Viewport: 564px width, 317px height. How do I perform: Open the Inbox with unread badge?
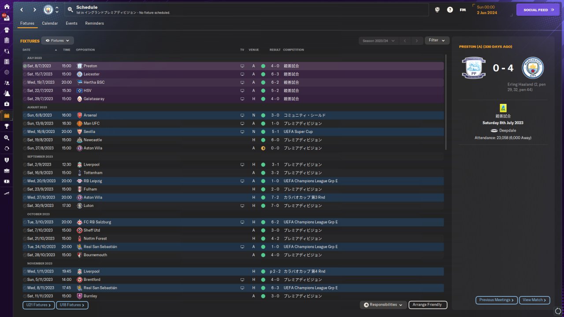(6, 18)
